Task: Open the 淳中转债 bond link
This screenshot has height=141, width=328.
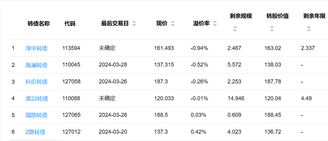Action: coord(36,48)
